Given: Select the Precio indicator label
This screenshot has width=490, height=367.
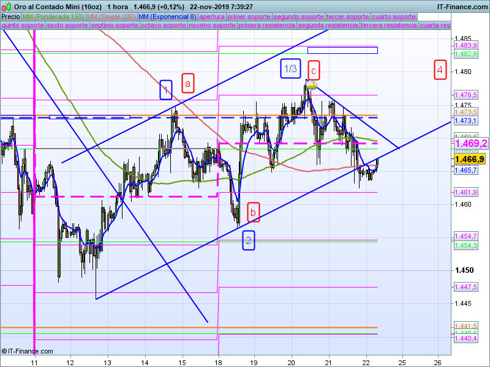Looking at the screenshot, I should 10,17.
